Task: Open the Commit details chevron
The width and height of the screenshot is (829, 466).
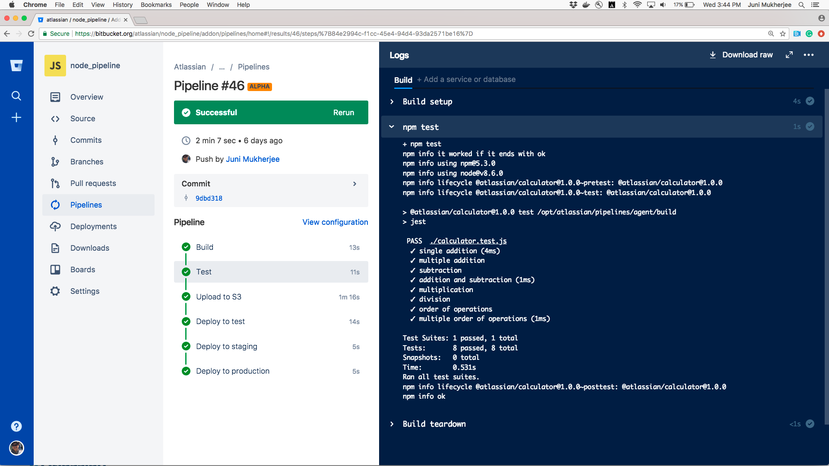Action: [354, 184]
